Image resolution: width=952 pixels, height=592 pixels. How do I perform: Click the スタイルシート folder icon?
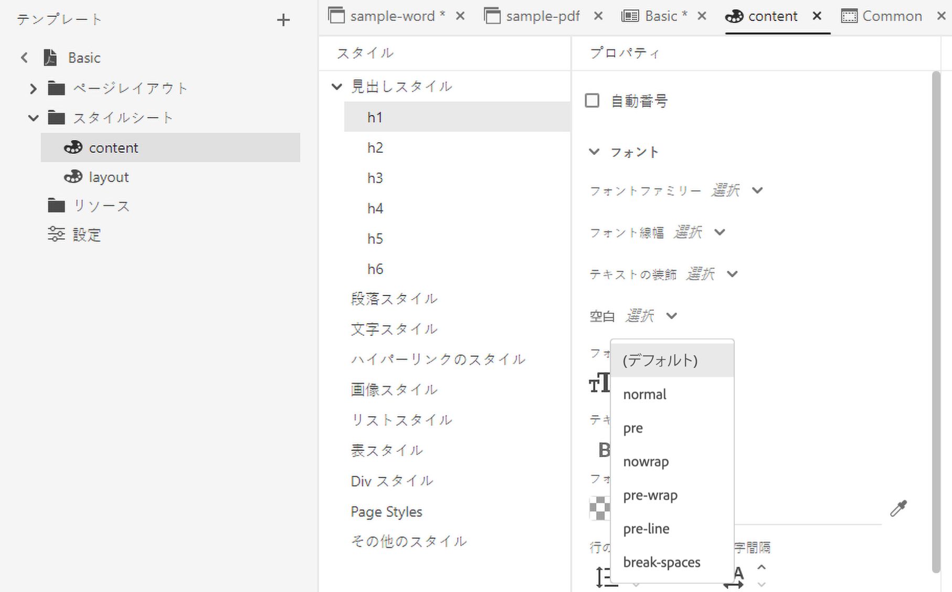[x=56, y=118]
